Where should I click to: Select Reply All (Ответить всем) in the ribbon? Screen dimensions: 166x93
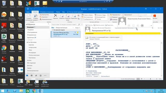click(68, 18)
